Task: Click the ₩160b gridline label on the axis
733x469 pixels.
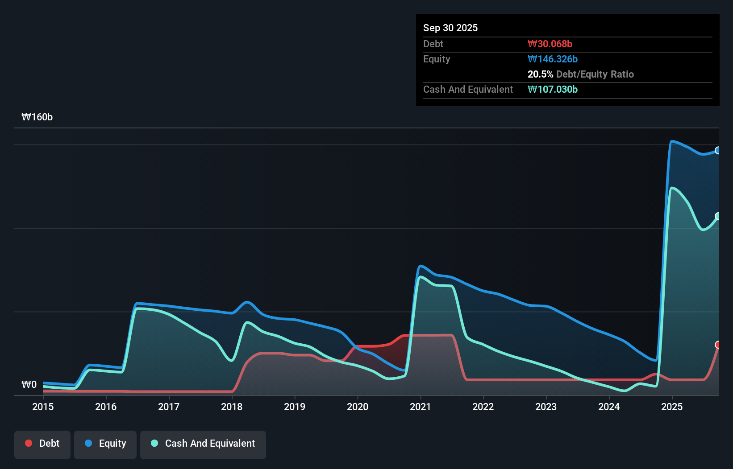Action: click(x=37, y=117)
